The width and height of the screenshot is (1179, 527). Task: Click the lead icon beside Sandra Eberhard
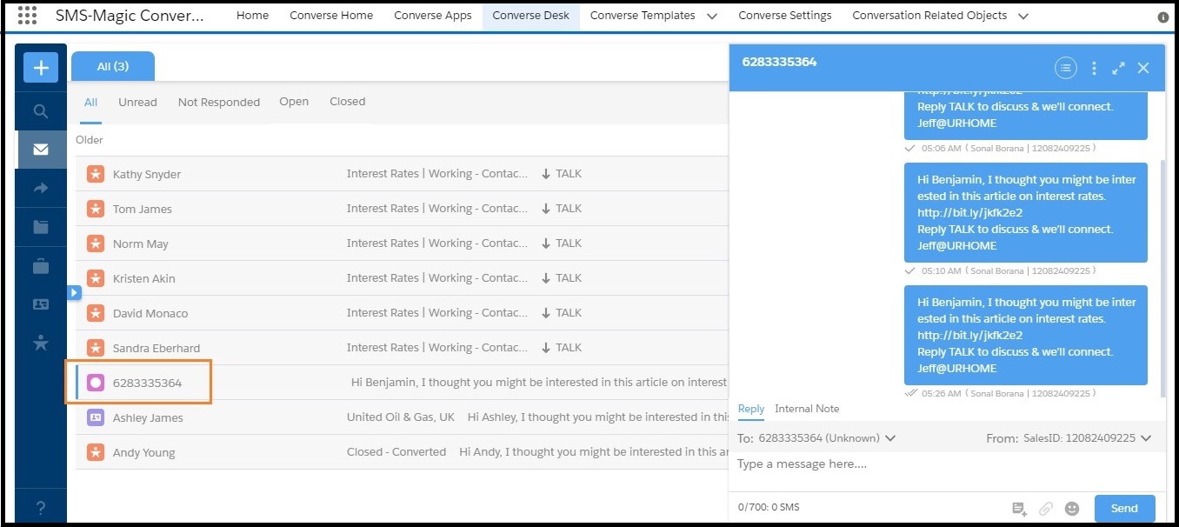96,348
